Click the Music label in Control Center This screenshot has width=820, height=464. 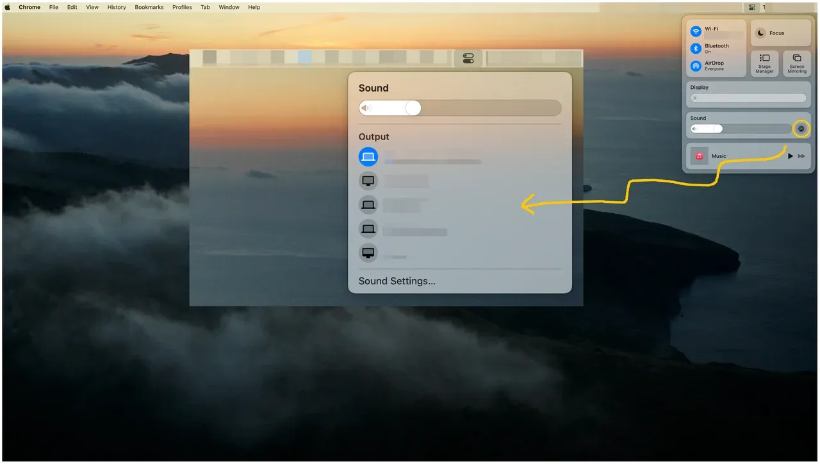[x=719, y=156]
